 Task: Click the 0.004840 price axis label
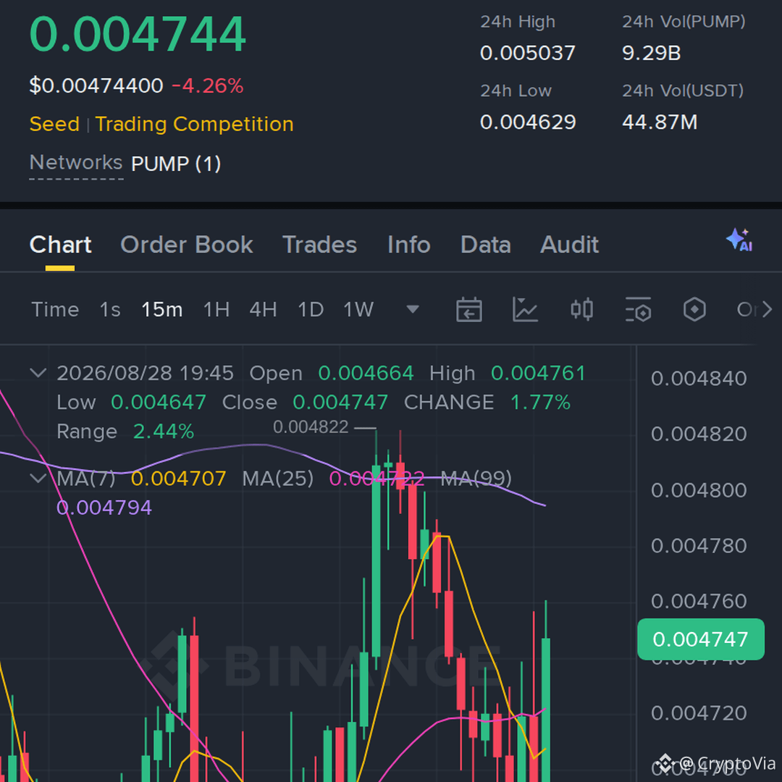[x=699, y=379]
